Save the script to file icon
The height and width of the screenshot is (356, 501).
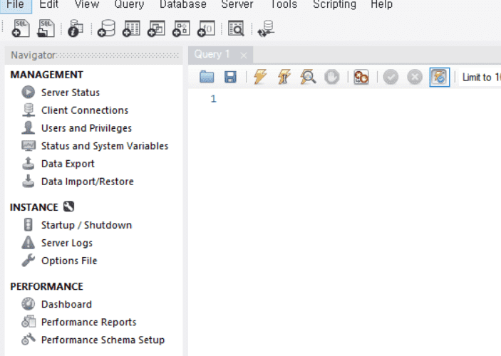tap(230, 77)
